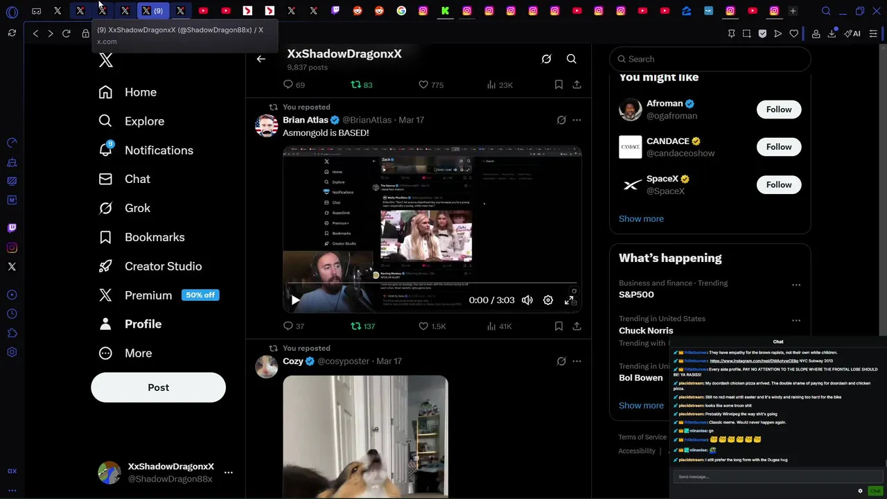
Task: Open video settings gear icon
Action: point(548,300)
